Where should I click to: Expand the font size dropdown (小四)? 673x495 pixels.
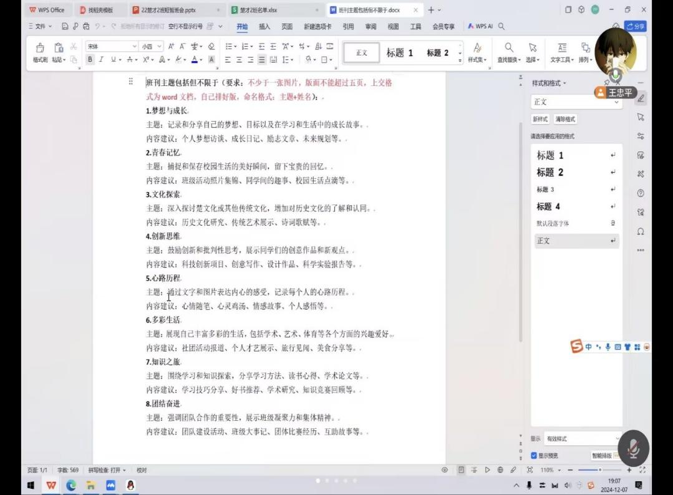(152, 47)
